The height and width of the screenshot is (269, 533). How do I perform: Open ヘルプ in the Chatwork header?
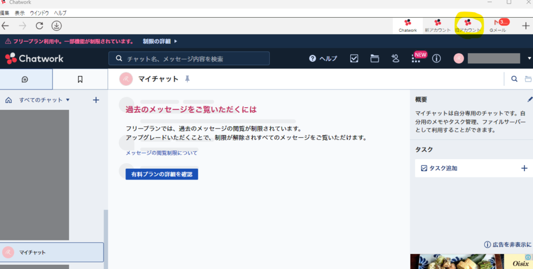[x=323, y=58]
